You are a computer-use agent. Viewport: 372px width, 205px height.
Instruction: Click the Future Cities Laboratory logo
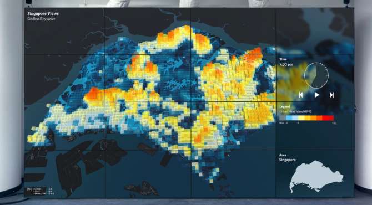(40, 192)
